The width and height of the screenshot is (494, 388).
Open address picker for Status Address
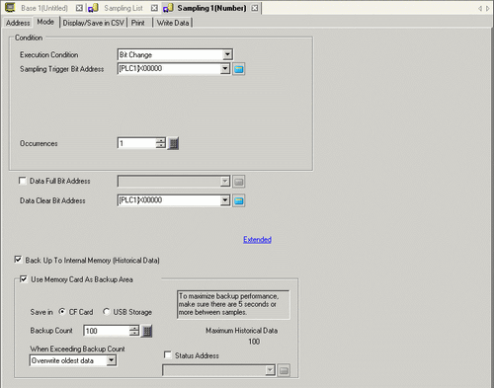(x=284, y=370)
